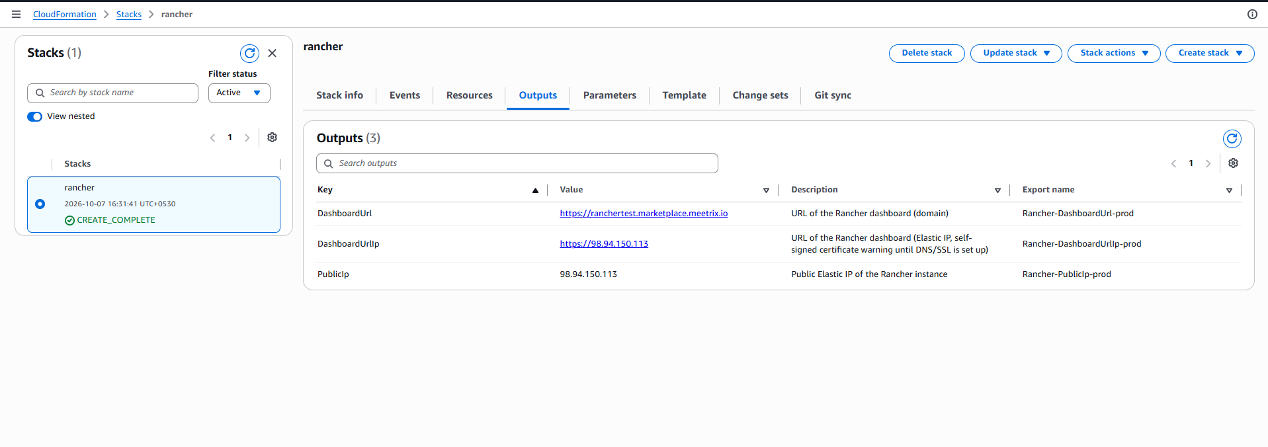Image resolution: width=1268 pixels, height=447 pixels.
Task: Click the CREATE_COMPLETE status text
Action: tap(116, 220)
